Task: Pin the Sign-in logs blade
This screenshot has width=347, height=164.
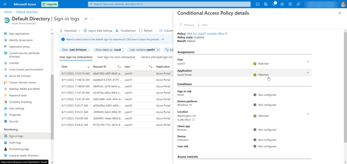Action: pyautogui.click(x=86, y=19)
